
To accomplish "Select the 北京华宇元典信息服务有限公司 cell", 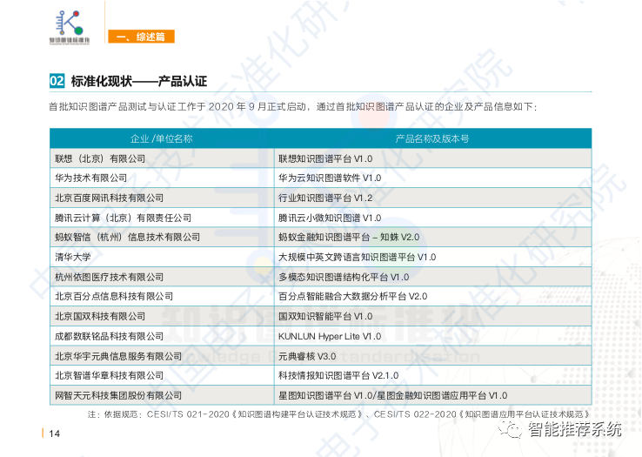I will (x=162, y=356).
